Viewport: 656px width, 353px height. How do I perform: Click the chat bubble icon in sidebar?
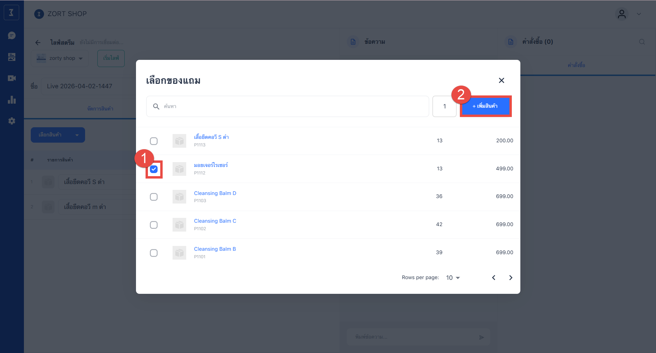pyautogui.click(x=12, y=36)
